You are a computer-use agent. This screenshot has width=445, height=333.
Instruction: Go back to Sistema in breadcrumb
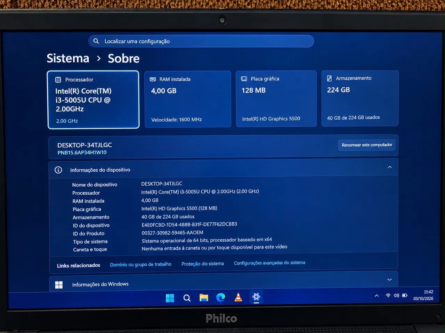68,58
